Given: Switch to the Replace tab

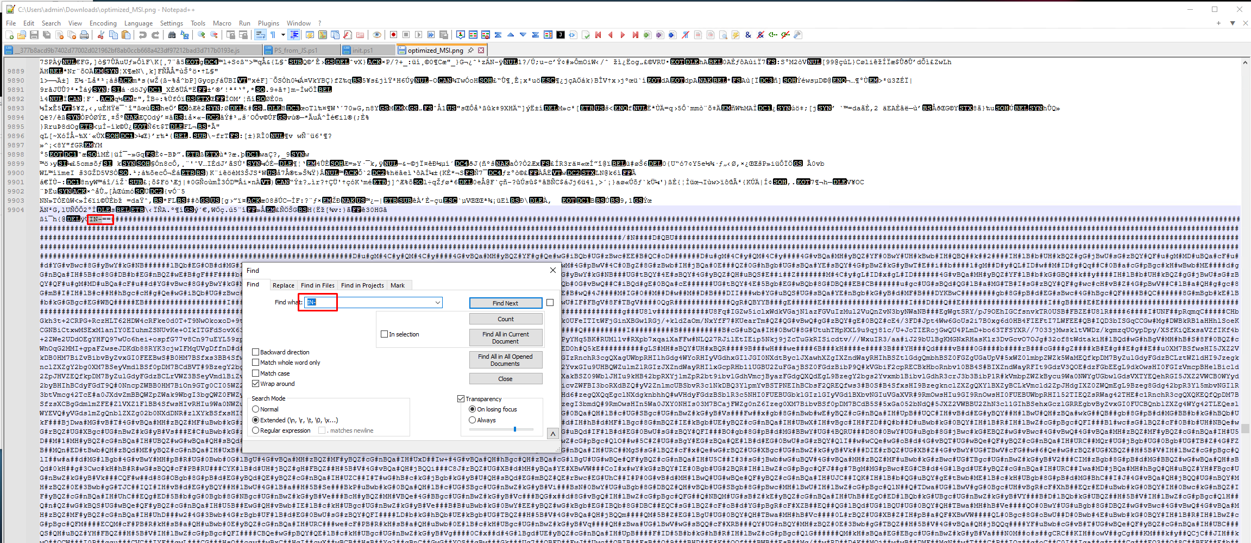Looking at the screenshot, I should pos(283,285).
